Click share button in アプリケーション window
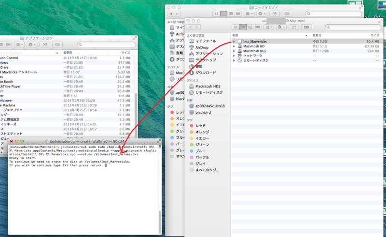The height and width of the screenshot is (237, 386). (45, 44)
